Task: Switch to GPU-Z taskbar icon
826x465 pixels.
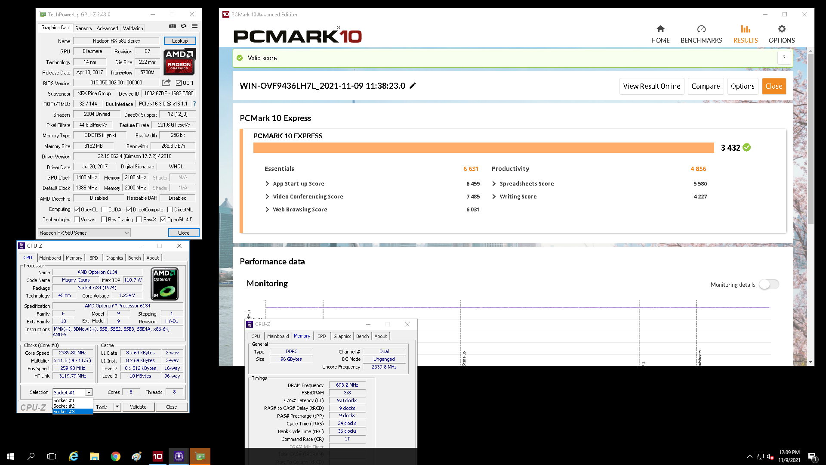Action: [200, 456]
